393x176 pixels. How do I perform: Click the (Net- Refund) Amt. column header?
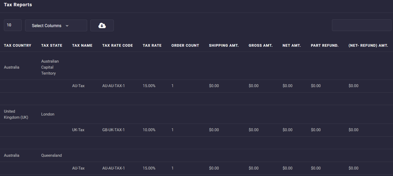point(368,45)
